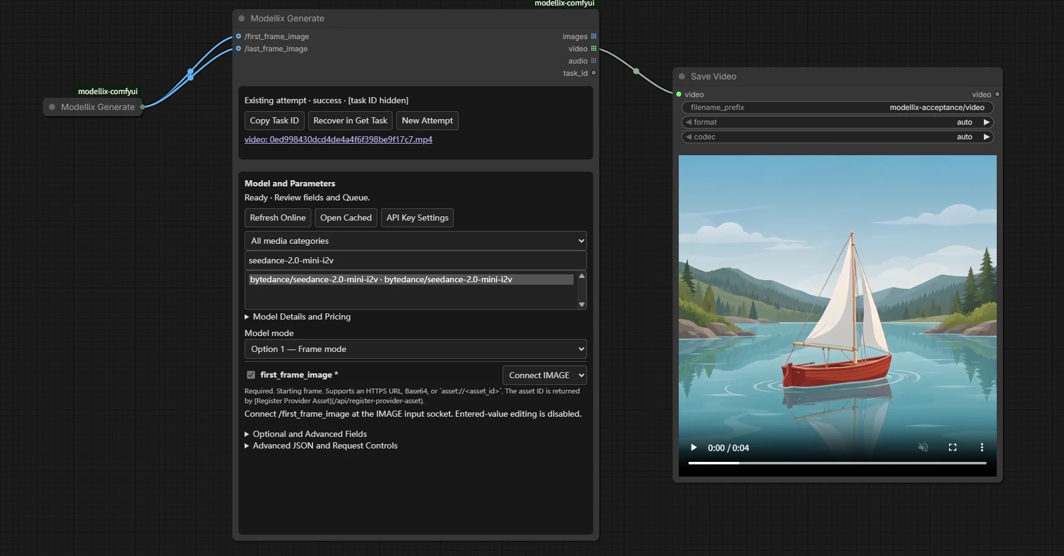Click the /last_frame_image input socket

238,48
